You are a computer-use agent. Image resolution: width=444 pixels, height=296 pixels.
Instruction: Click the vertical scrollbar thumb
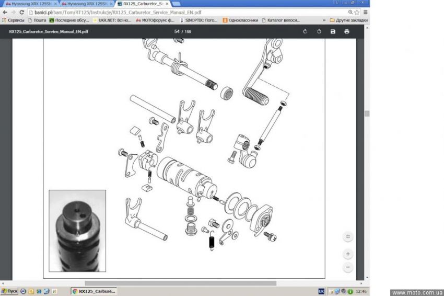(367, 113)
